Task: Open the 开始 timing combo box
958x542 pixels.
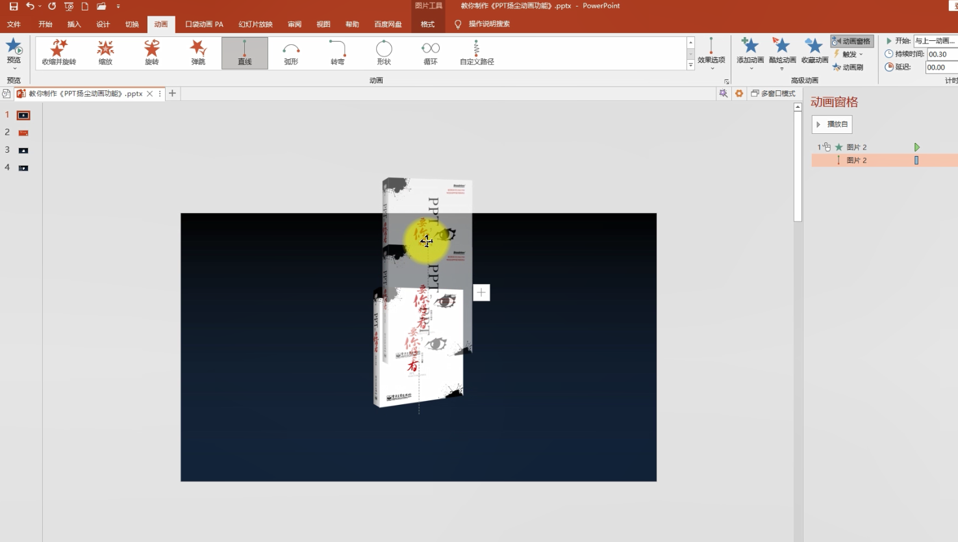Action: (x=936, y=41)
